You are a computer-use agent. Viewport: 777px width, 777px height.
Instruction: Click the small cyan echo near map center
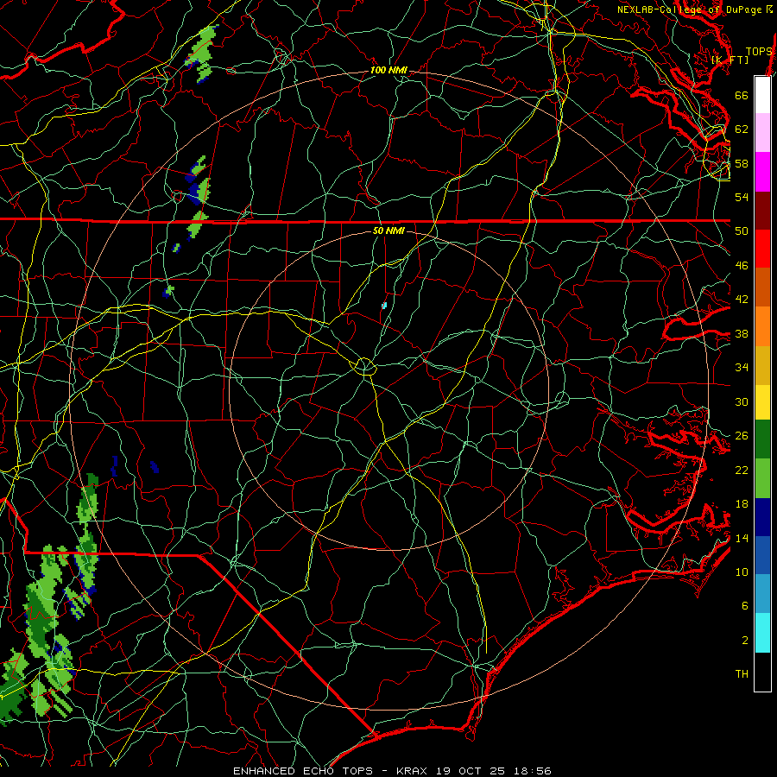(384, 306)
